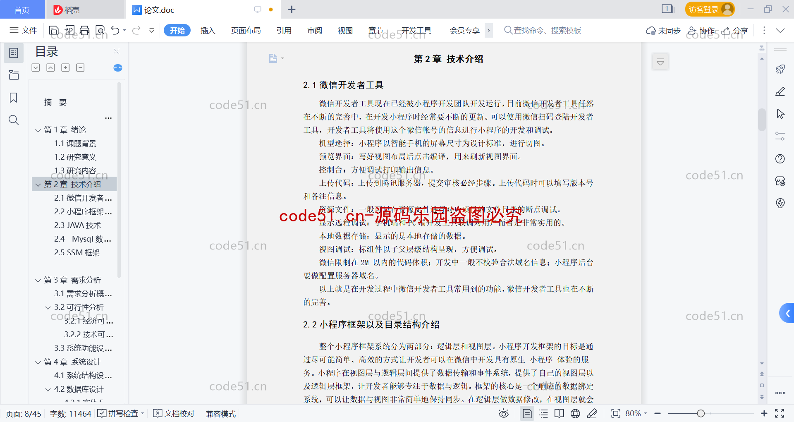Image resolution: width=794 pixels, height=422 pixels.
Task: Open the bookmark sidebar icon
Action: (x=14, y=98)
